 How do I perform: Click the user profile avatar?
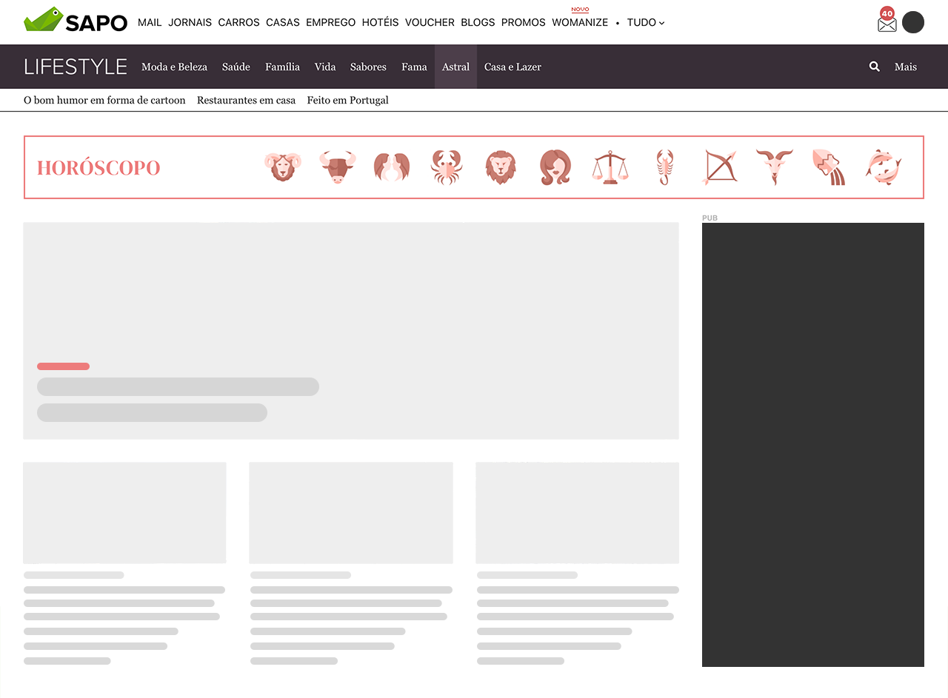pos(913,22)
